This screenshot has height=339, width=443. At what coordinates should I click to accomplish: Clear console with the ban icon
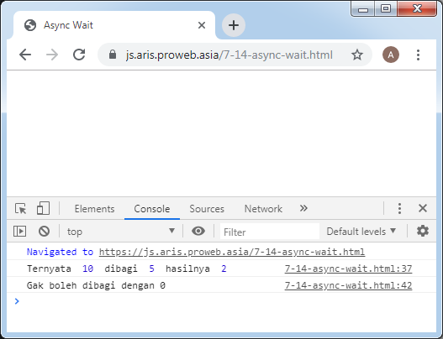click(44, 232)
